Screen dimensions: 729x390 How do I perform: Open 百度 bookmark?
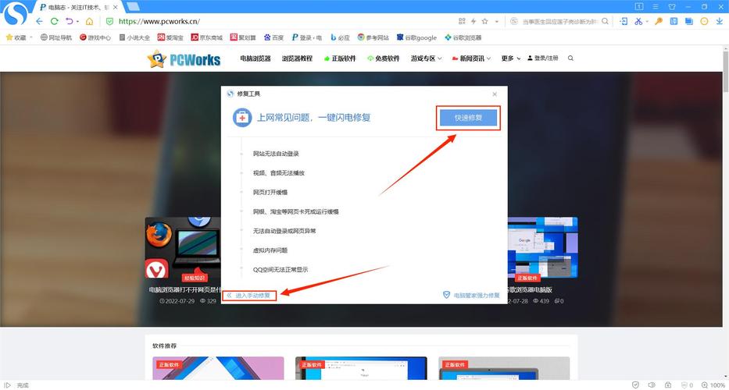pos(273,37)
